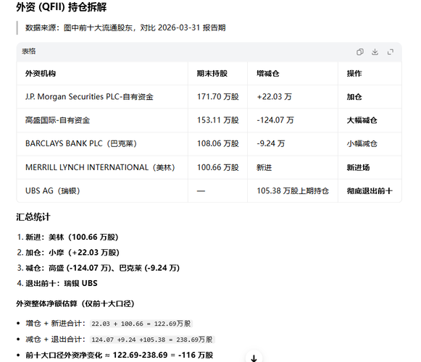Select the formula 124.07 +9.24 +105.38 = 238.69万股

[x=152, y=340]
